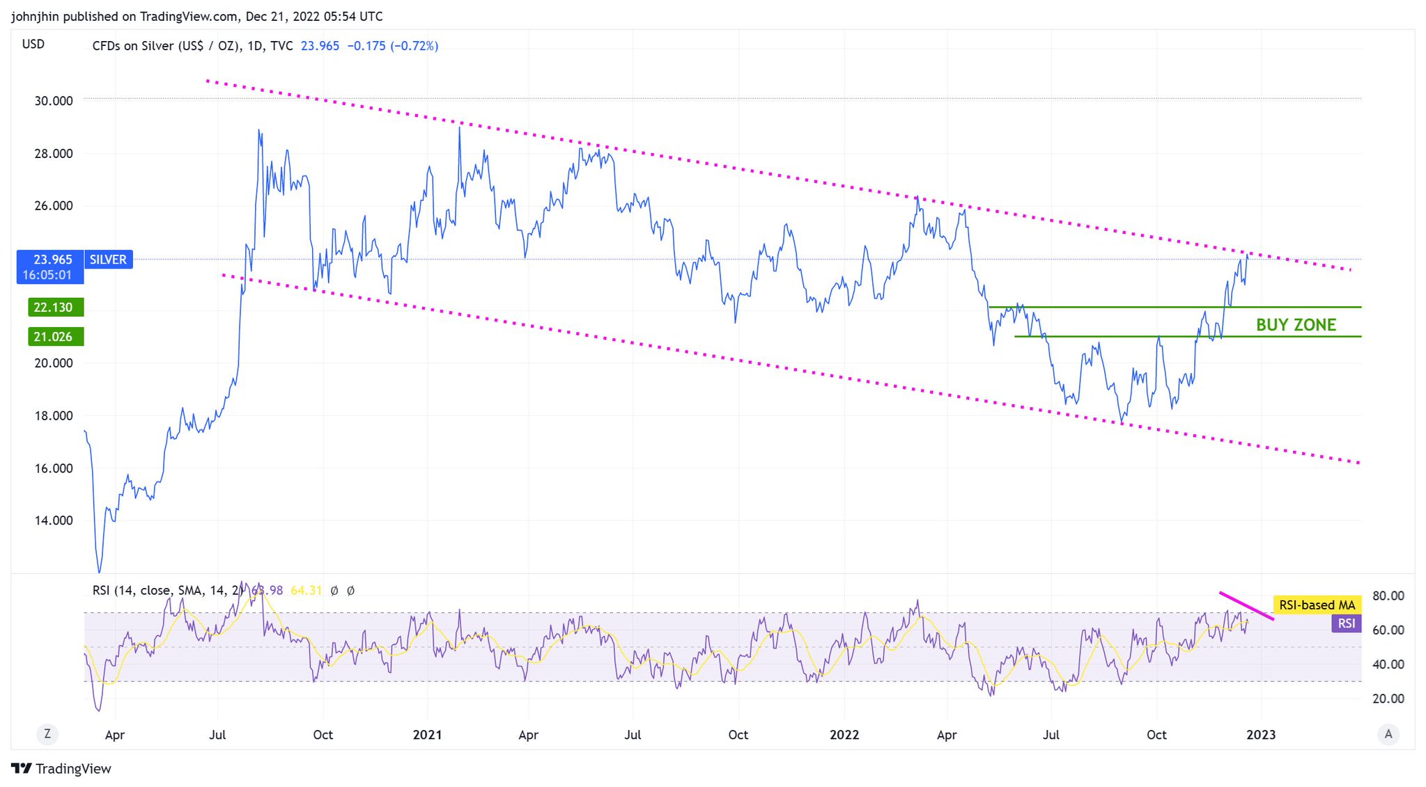Click the Z timezone button at bottom-left
This screenshot has height=787, width=1426.
pyautogui.click(x=47, y=733)
